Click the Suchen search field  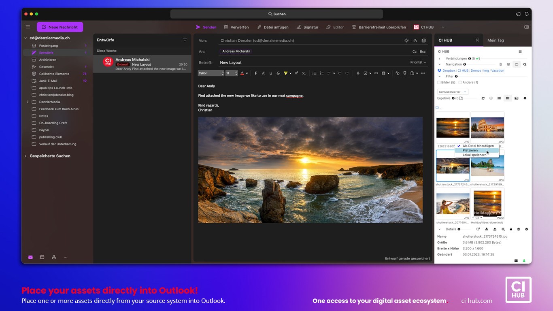pos(276,14)
